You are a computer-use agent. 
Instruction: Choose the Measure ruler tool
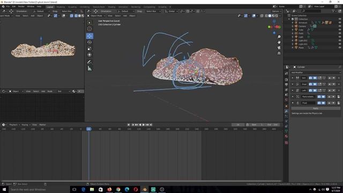[x=90, y=69]
